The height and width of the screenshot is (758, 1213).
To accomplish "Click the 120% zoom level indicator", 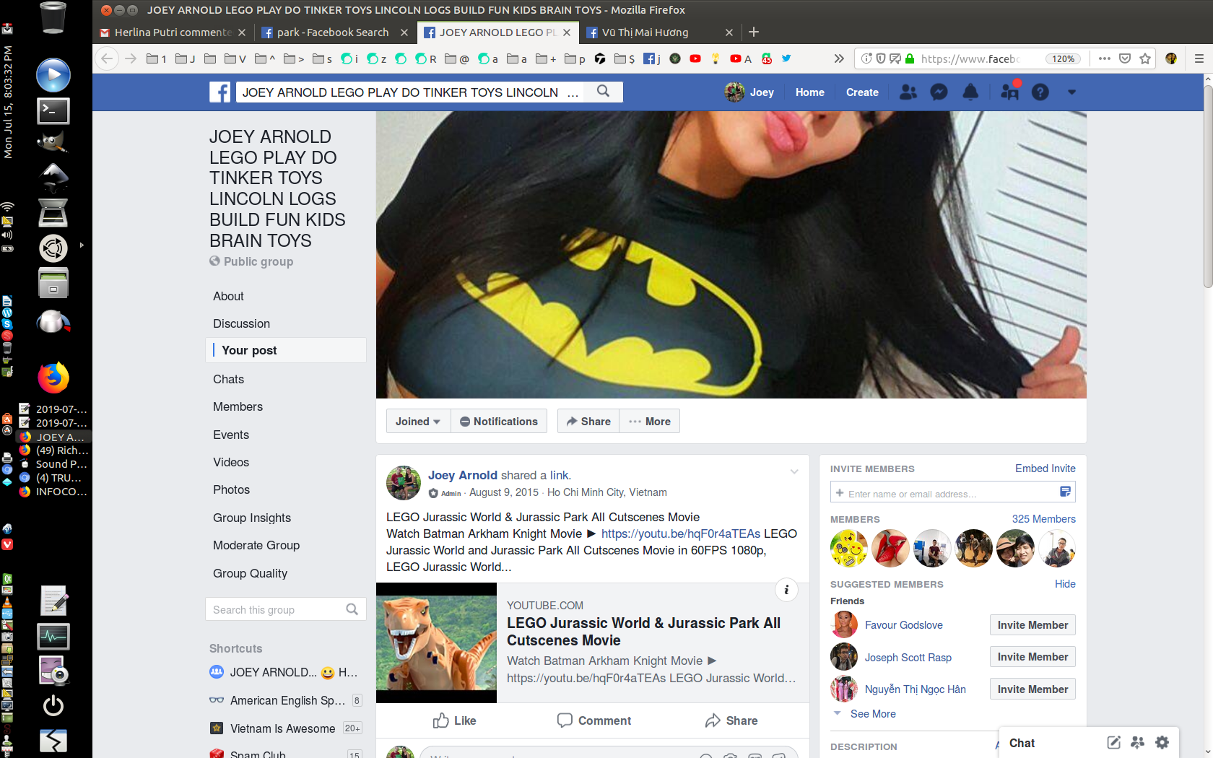I will pos(1063,58).
